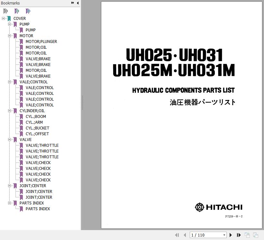Click the page number field showing 1 / 110
The width and height of the screenshot is (264, 240).
[208, 235]
